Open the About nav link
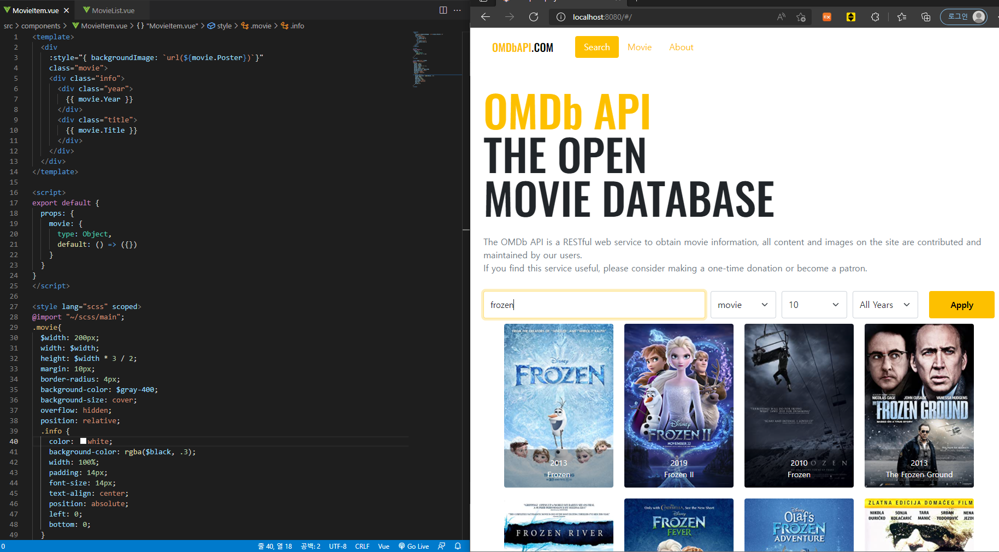The height and width of the screenshot is (552, 999). point(681,47)
